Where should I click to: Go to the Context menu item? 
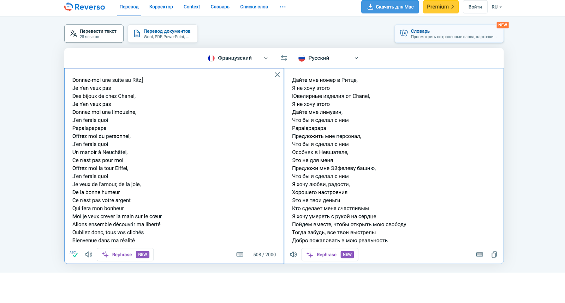coord(192,7)
